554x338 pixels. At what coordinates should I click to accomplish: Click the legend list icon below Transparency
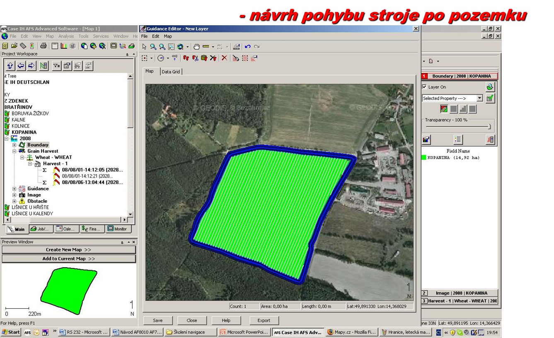(458, 139)
